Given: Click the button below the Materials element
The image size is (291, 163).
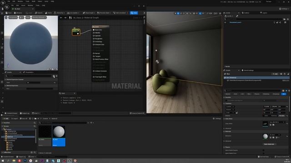Looking at the screenshot, I should [x=269, y=144].
